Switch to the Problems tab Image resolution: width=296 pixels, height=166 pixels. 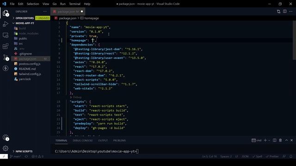[x=119, y=140]
